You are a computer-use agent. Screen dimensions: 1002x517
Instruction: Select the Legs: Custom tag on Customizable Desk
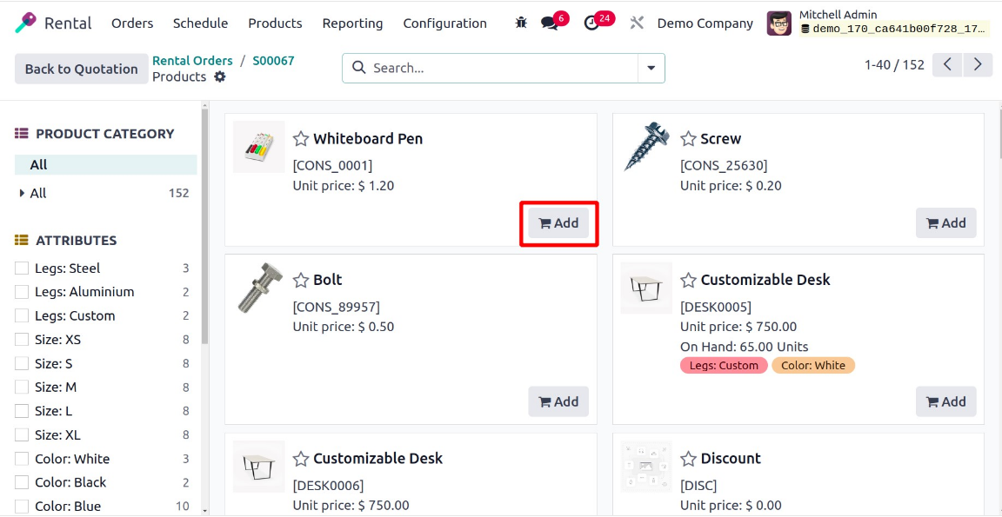point(723,365)
